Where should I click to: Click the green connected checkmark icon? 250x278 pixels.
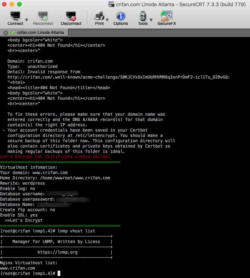(x=12, y=33)
